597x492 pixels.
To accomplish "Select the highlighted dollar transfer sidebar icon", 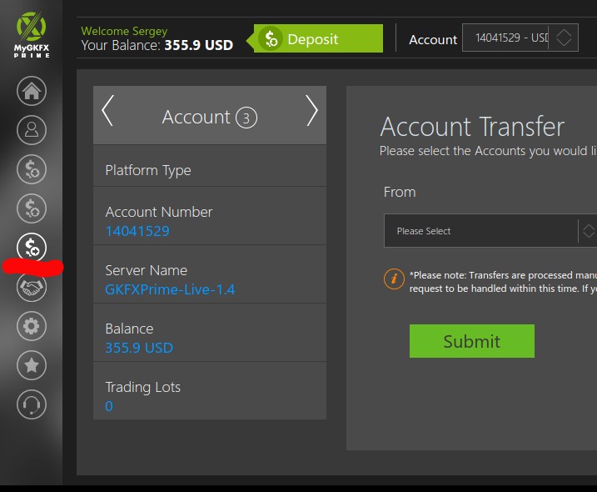I will pyautogui.click(x=32, y=247).
